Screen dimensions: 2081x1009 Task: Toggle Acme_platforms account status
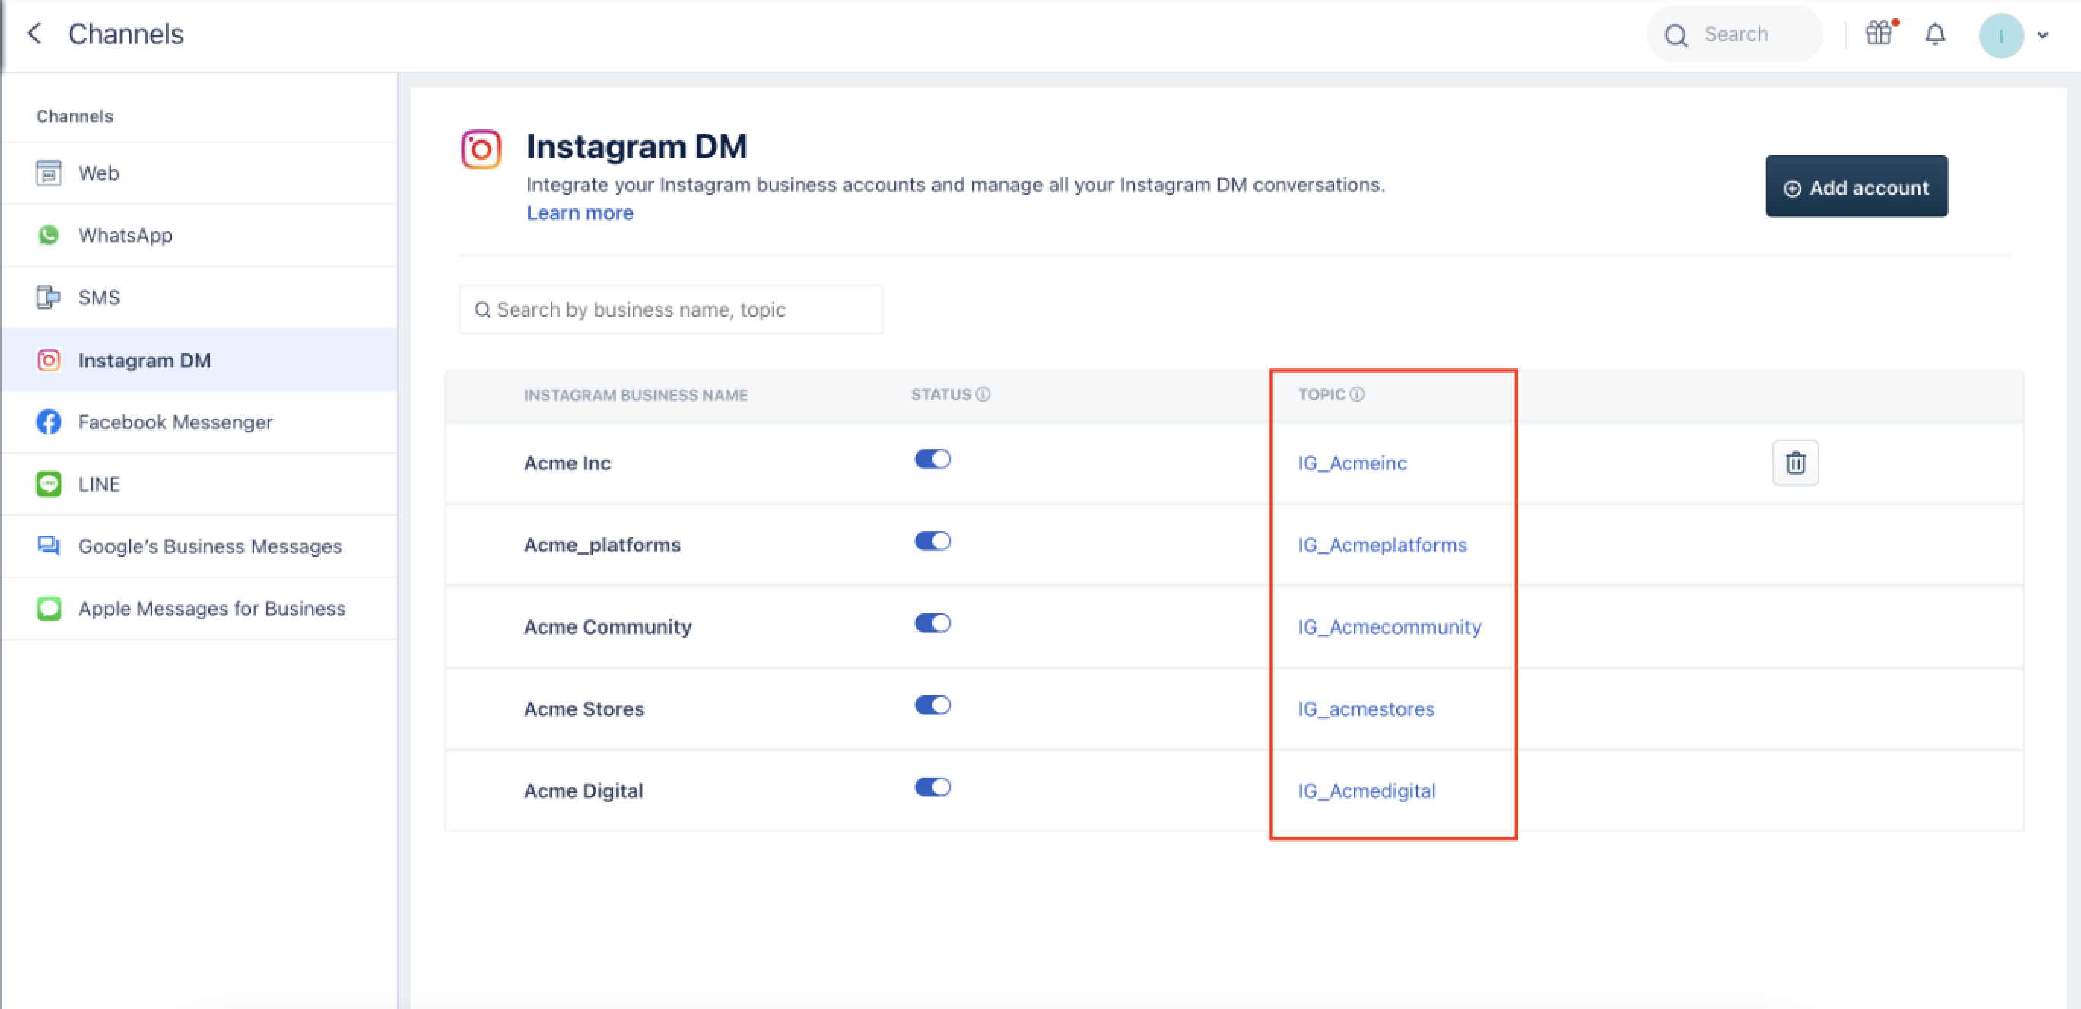point(932,542)
